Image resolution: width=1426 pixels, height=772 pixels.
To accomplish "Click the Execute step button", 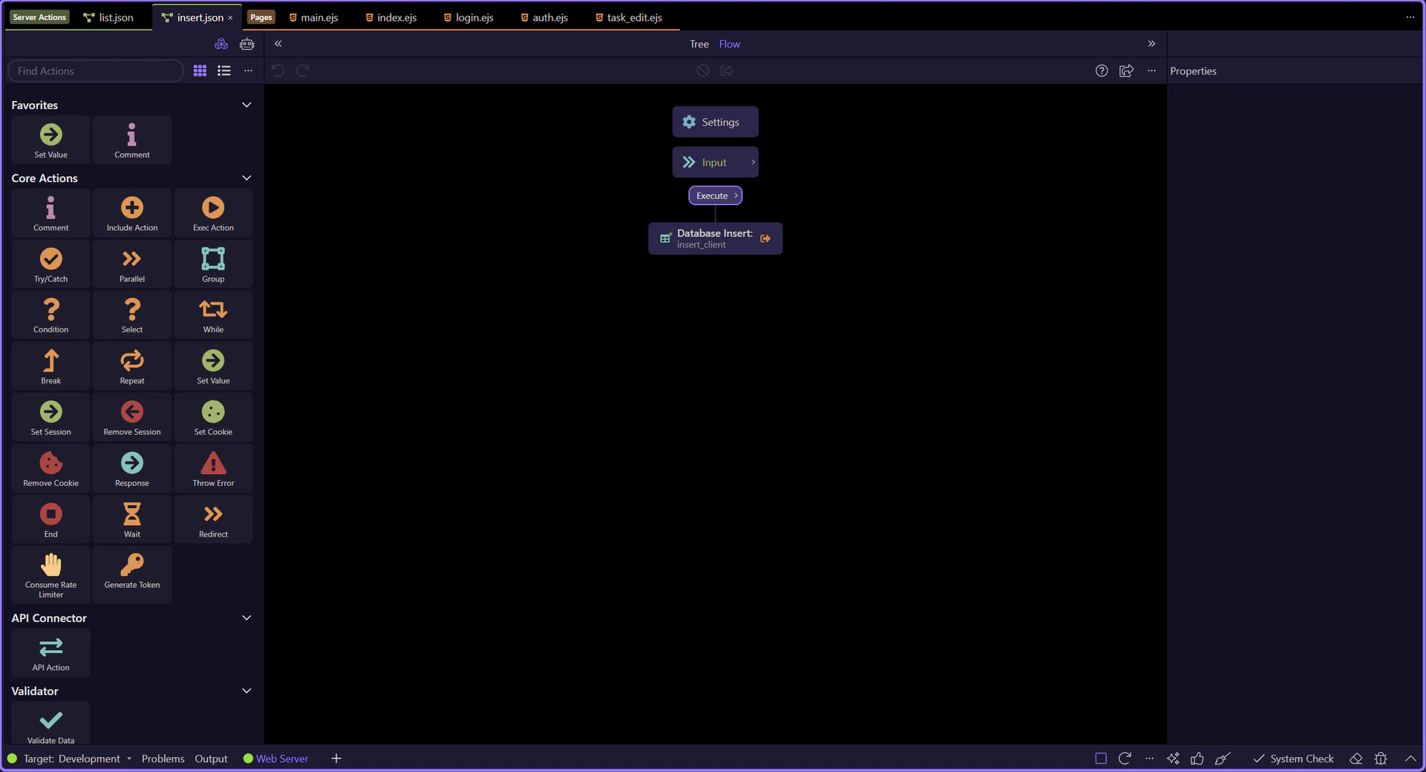I will point(714,195).
